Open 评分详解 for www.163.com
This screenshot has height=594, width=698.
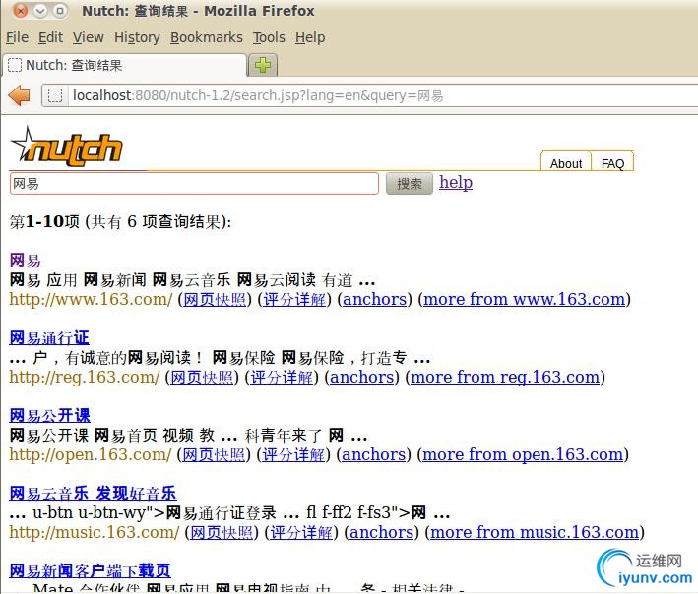click(294, 300)
